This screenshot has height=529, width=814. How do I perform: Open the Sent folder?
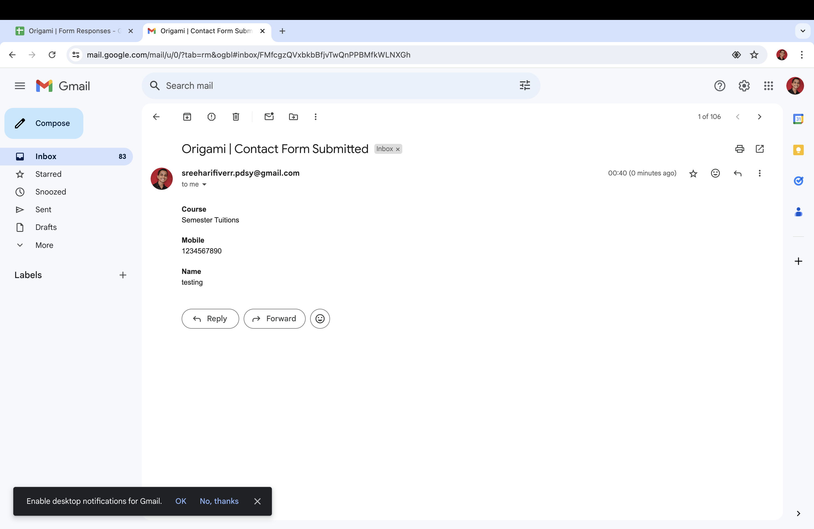[x=43, y=209]
